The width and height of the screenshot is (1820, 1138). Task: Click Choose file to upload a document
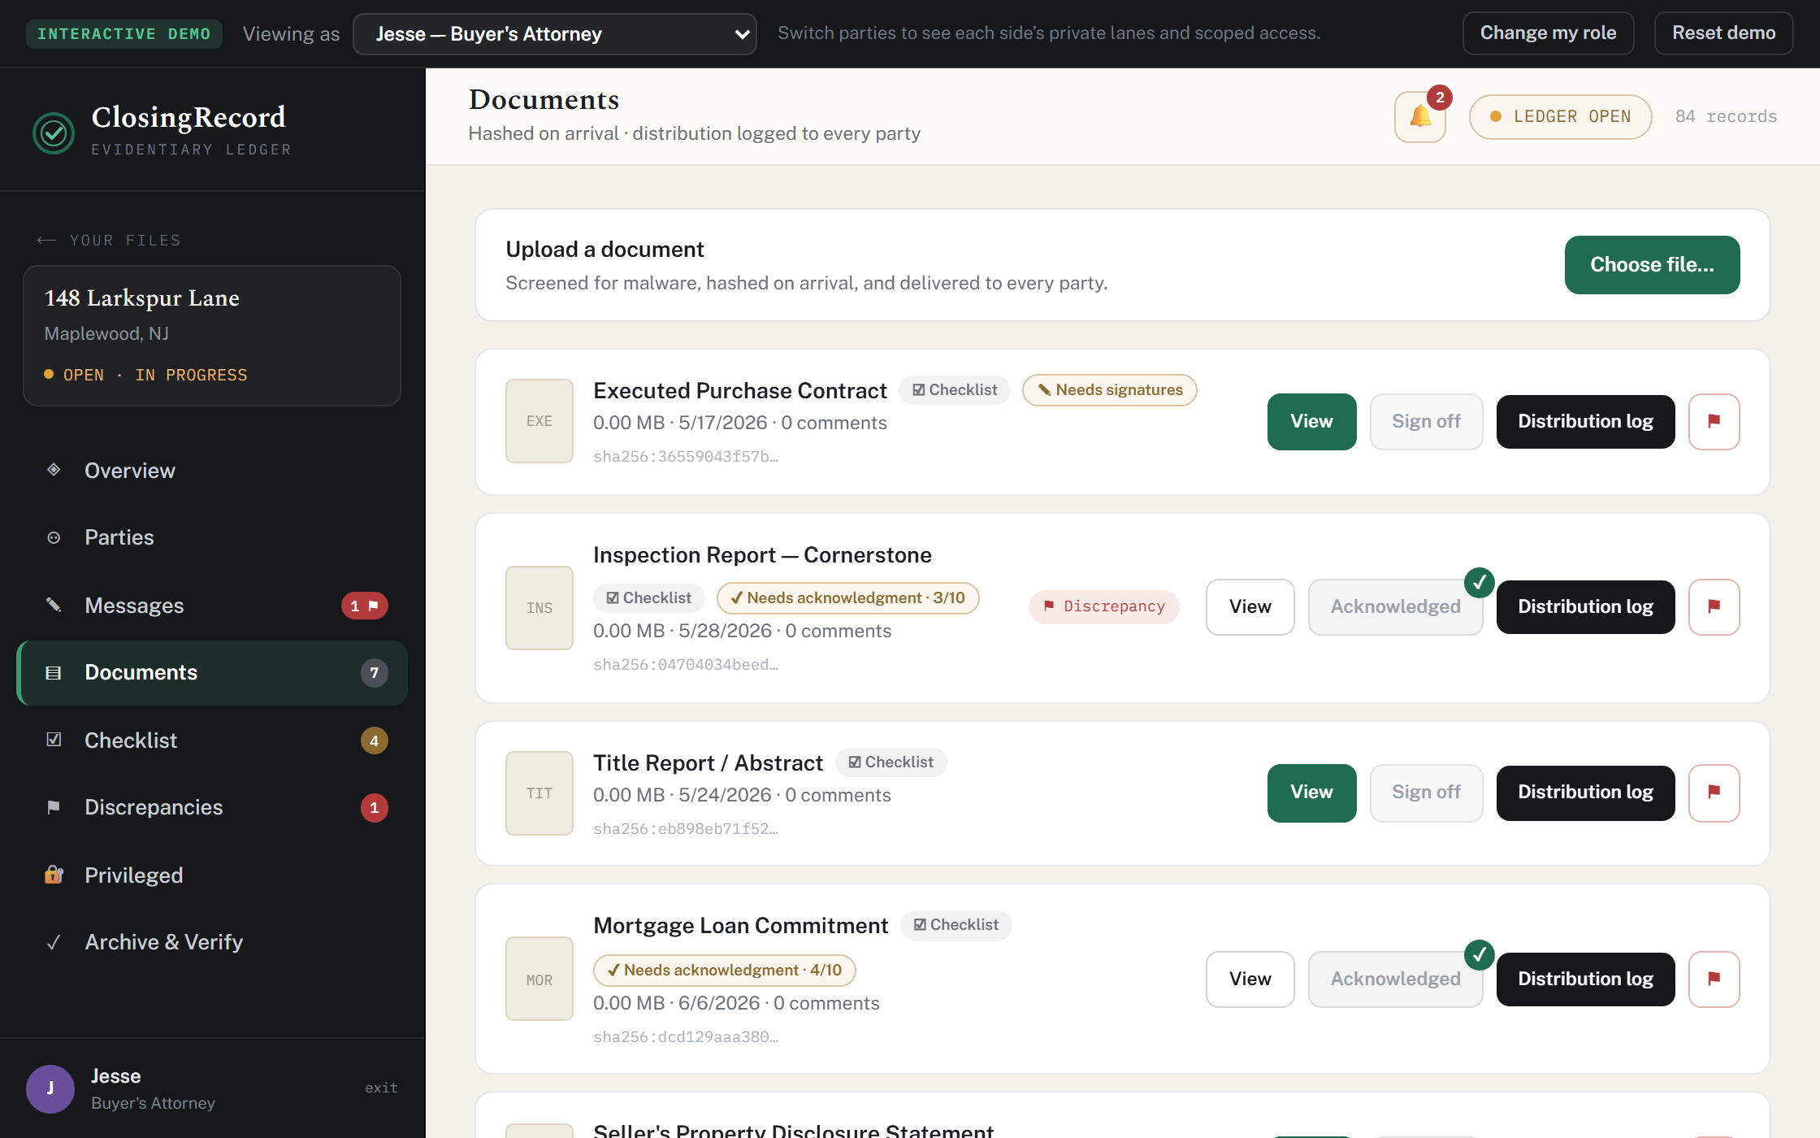[1652, 265]
